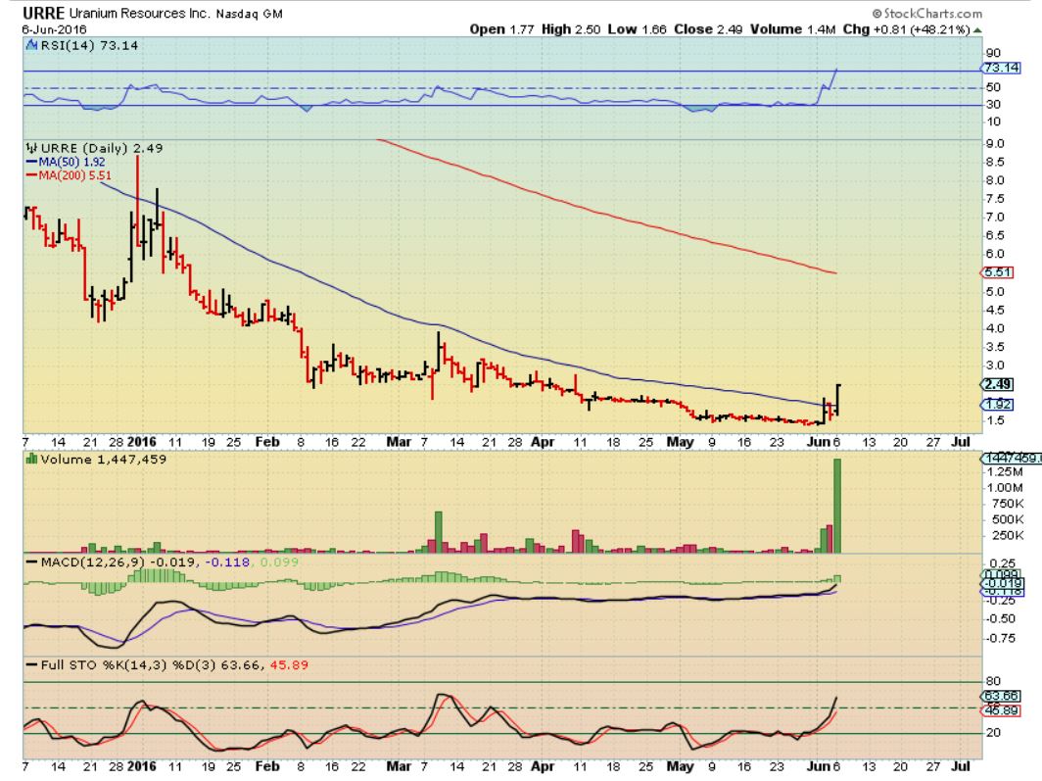The width and height of the screenshot is (1042, 781).
Task: Select the 73.14 RSI value tag
Action: (1002, 68)
